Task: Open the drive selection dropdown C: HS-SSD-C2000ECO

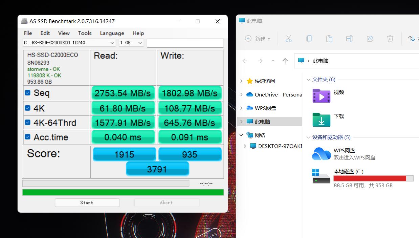Action: click(69, 43)
